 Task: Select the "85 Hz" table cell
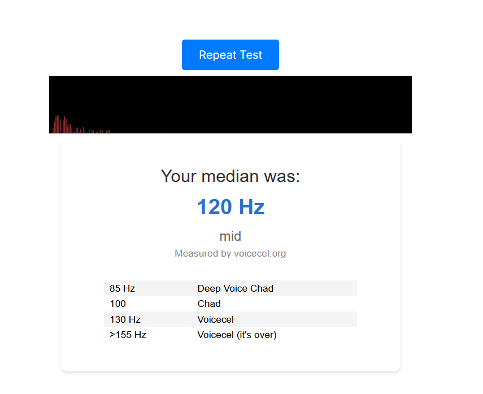click(x=123, y=288)
